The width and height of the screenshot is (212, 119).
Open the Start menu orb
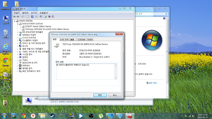click(4, 116)
